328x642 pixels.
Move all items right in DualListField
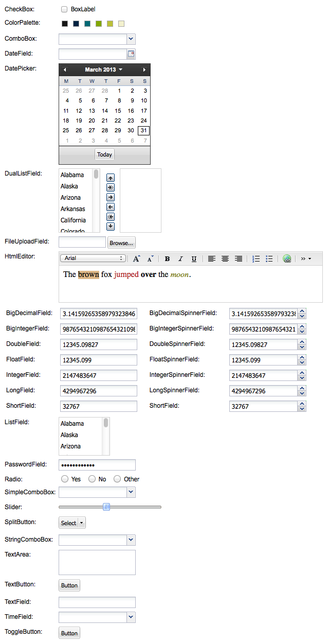pos(111,187)
